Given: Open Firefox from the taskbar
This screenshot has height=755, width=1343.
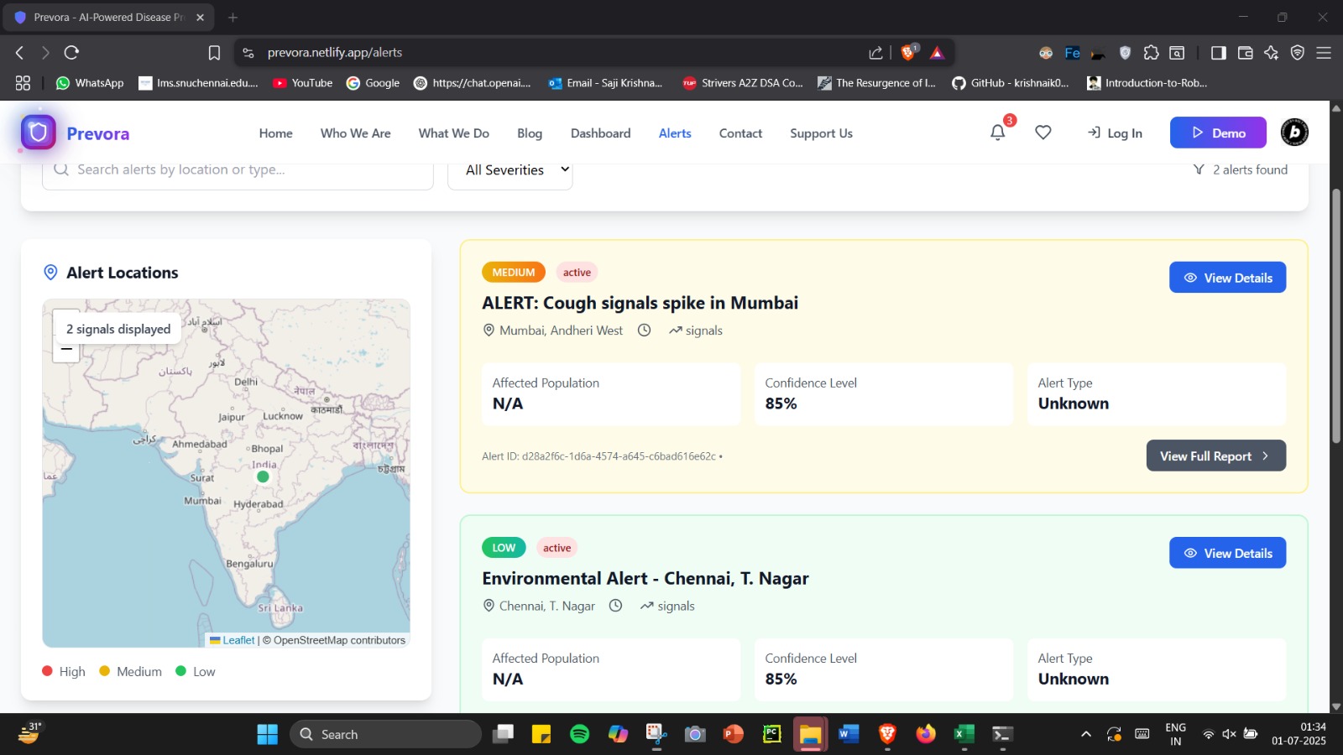Looking at the screenshot, I should pyautogui.click(x=926, y=734).
